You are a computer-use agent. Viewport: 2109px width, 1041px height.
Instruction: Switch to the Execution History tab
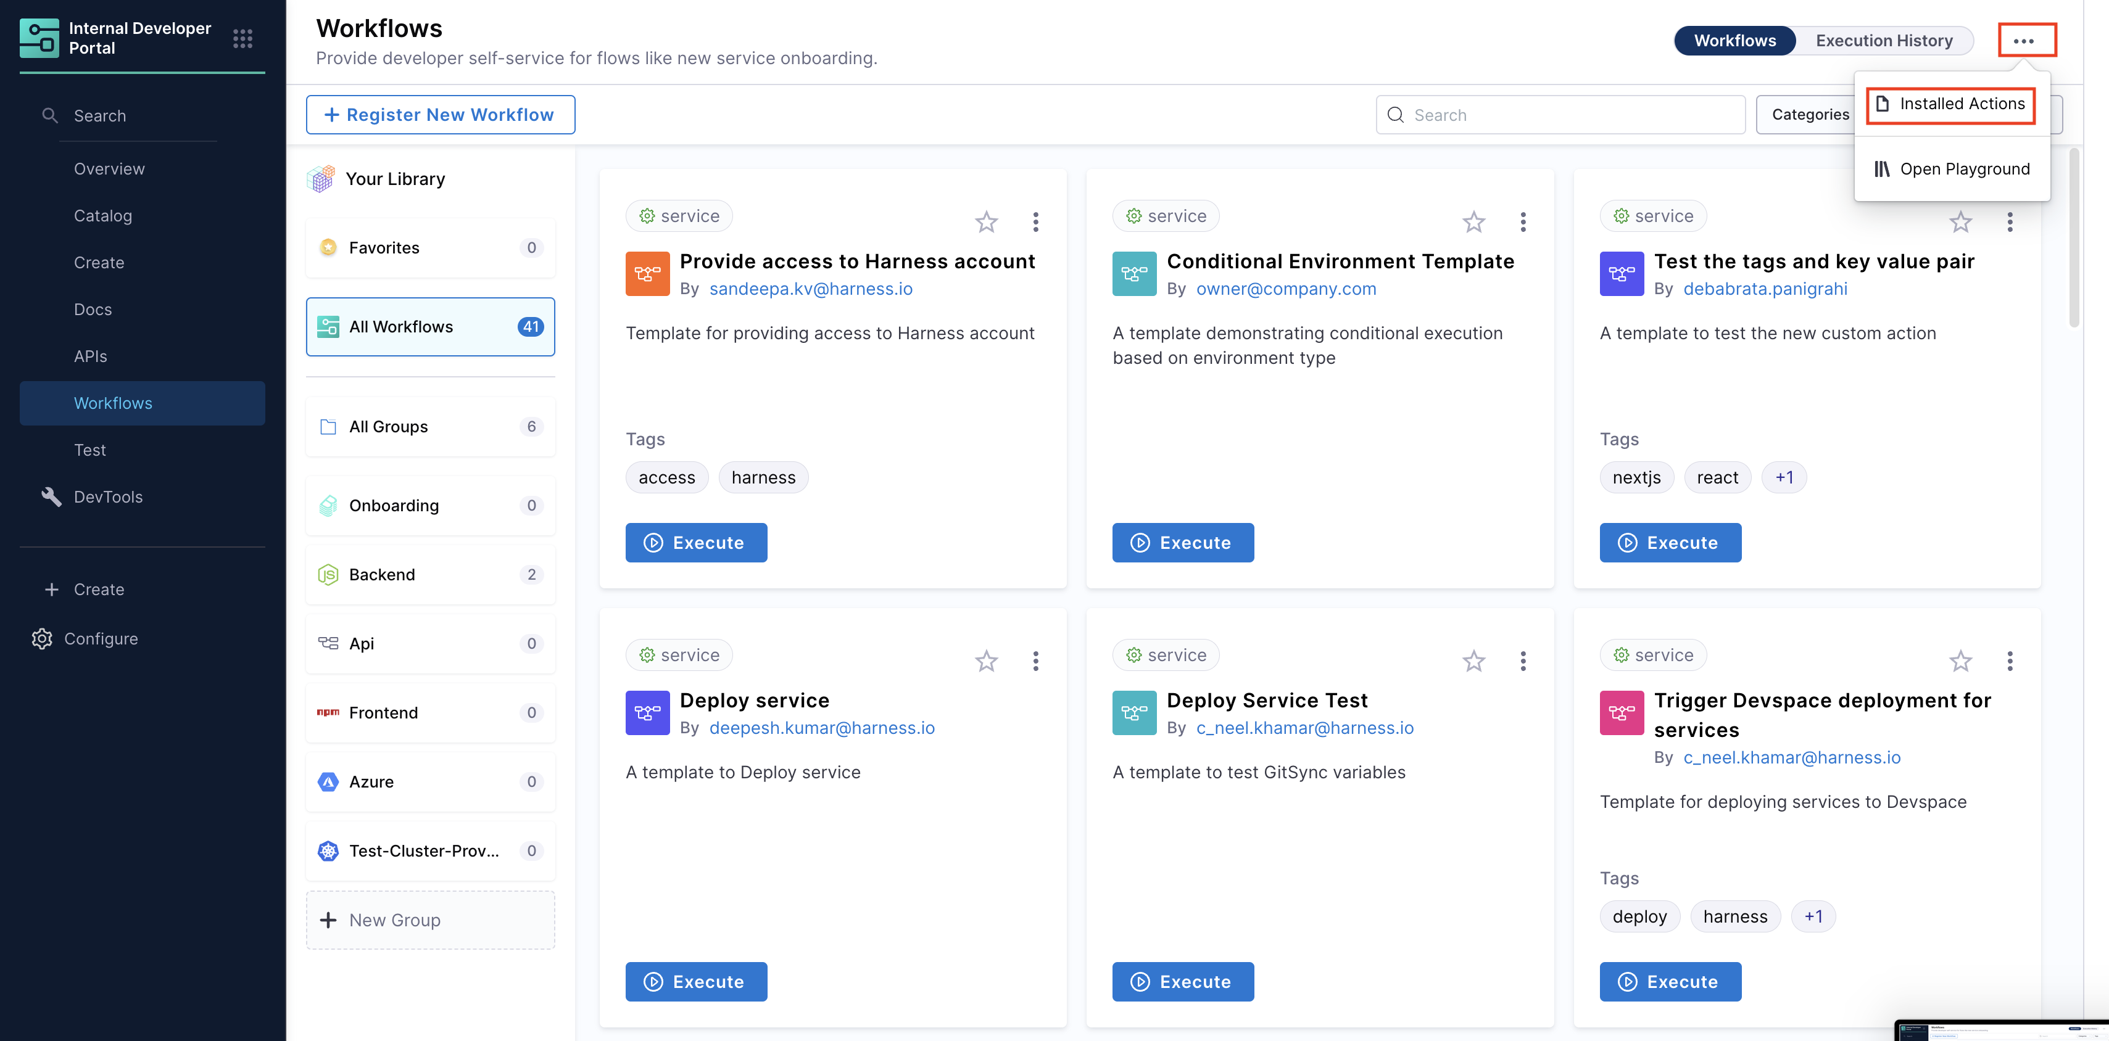point(1883,40)
